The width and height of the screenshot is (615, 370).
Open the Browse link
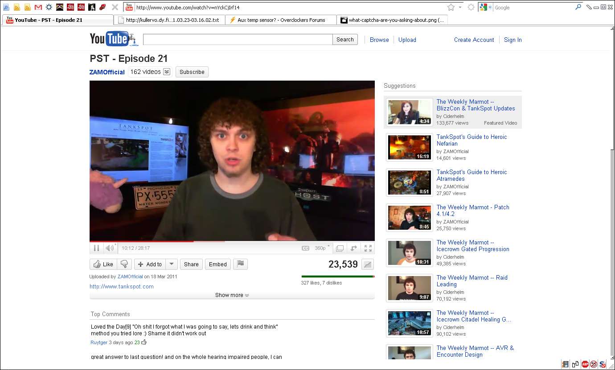[379, 40]
